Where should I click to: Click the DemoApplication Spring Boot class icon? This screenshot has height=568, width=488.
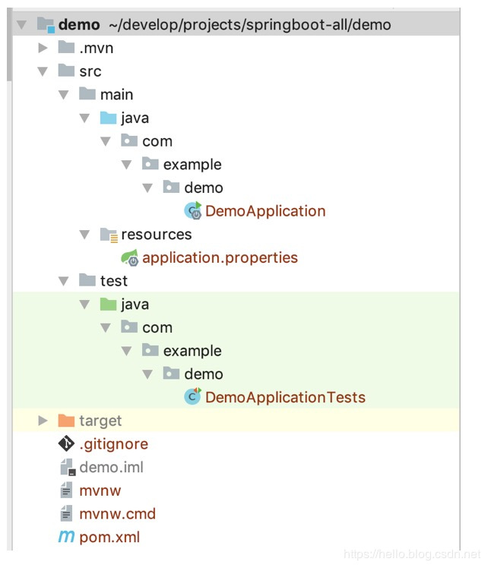click(x=192, y=211)
